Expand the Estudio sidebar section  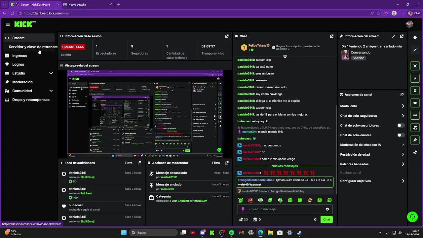coord(51,73)
